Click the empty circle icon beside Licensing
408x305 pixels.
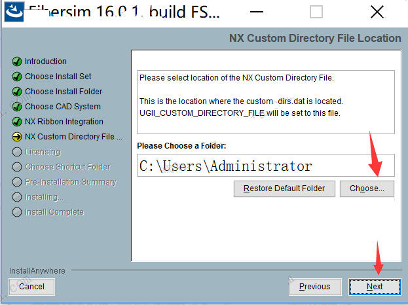pos(17,152)
